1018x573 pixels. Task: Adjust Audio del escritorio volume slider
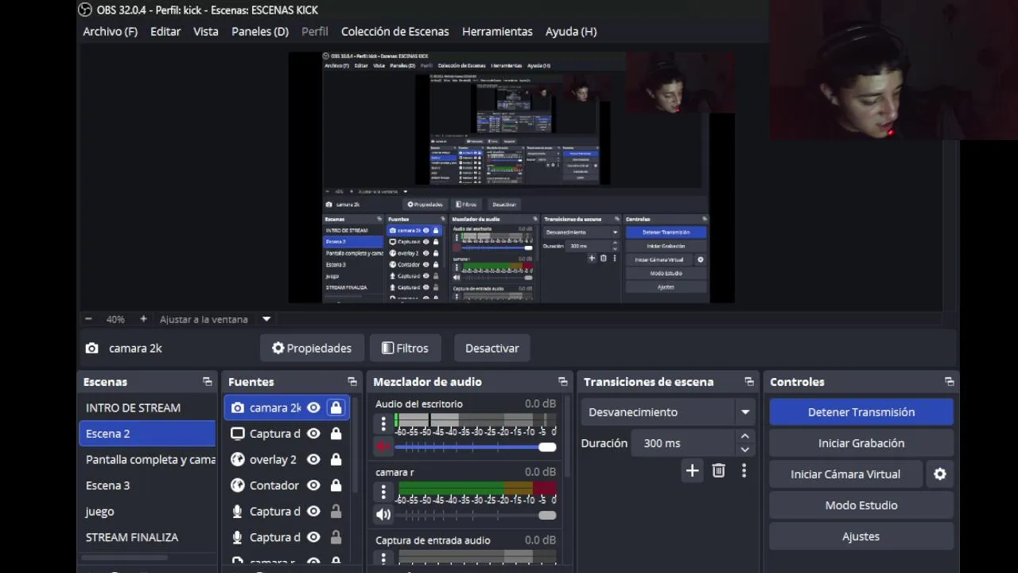click(476, 447)
